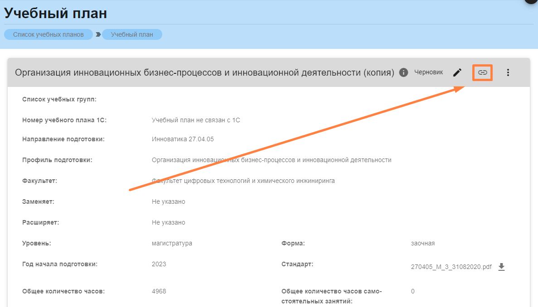The image size is (538, 307).
Task: Open the 270405_M_3_31082020.pdf file link
Action: click(451, 267)
